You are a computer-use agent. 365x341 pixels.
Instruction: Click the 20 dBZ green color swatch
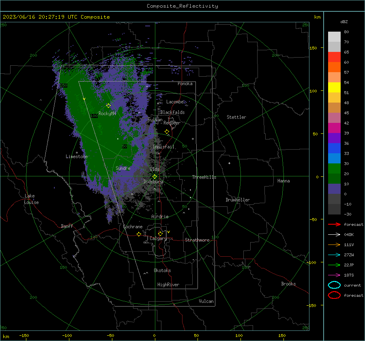(x=334, y=178)
